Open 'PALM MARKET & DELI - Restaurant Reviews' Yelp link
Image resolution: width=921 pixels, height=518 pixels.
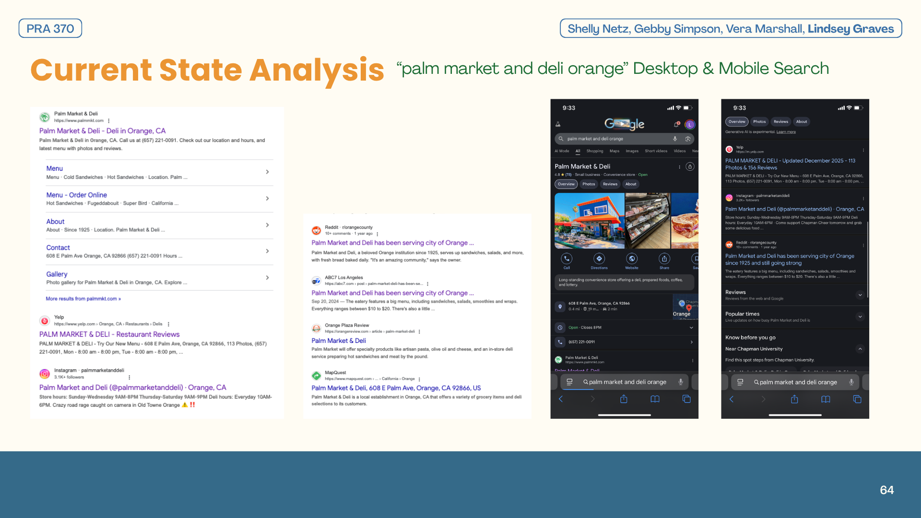tap(109, 334)
